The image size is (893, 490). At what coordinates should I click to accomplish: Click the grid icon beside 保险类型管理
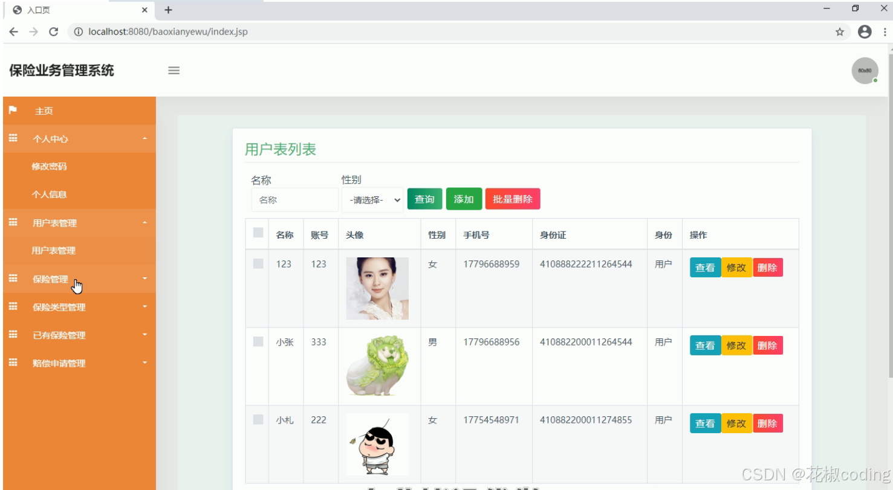click(13, 306)
